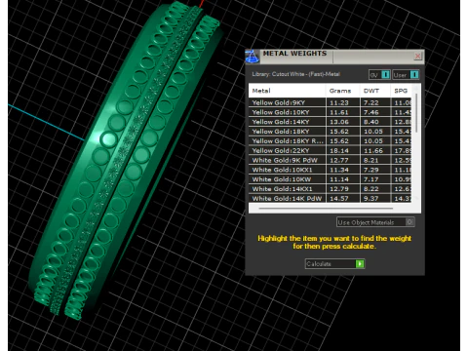Select the Yellow Gold:18KY row
This screenshot has height=351, width=468.
[x=330, y=132]
